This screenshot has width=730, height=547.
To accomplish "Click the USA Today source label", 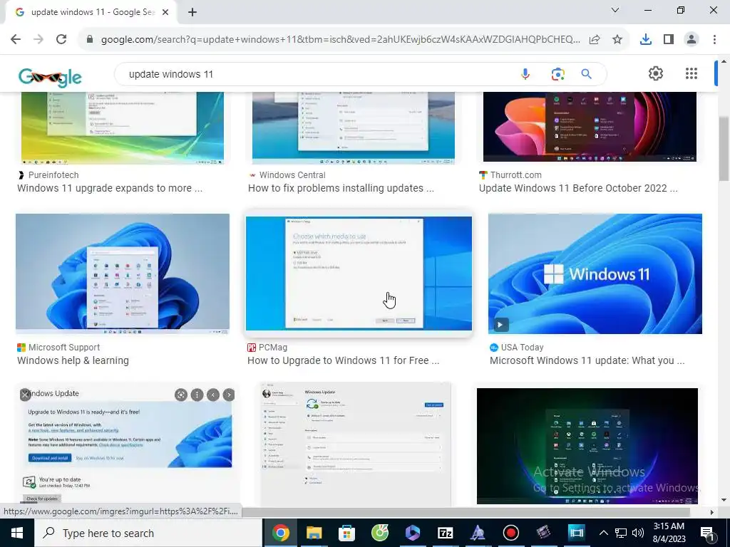I will point(522,348).
